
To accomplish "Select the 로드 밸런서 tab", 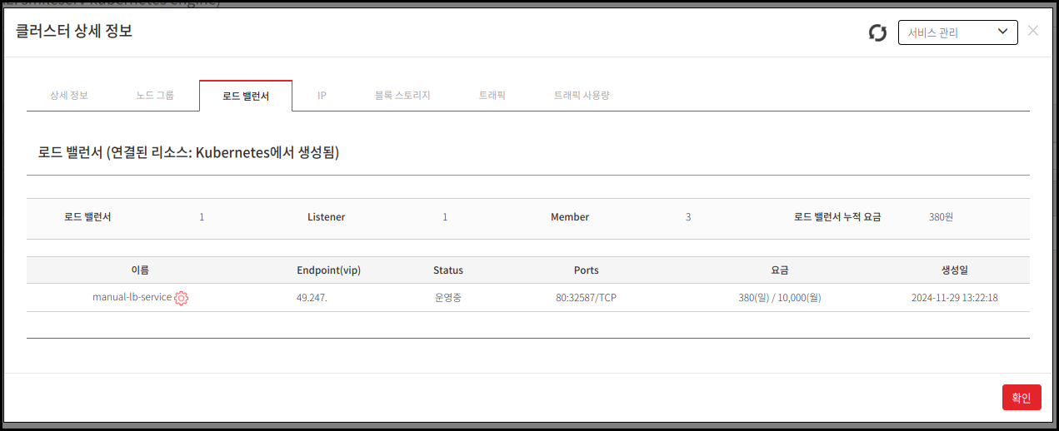I will click(x=246, y=96).
